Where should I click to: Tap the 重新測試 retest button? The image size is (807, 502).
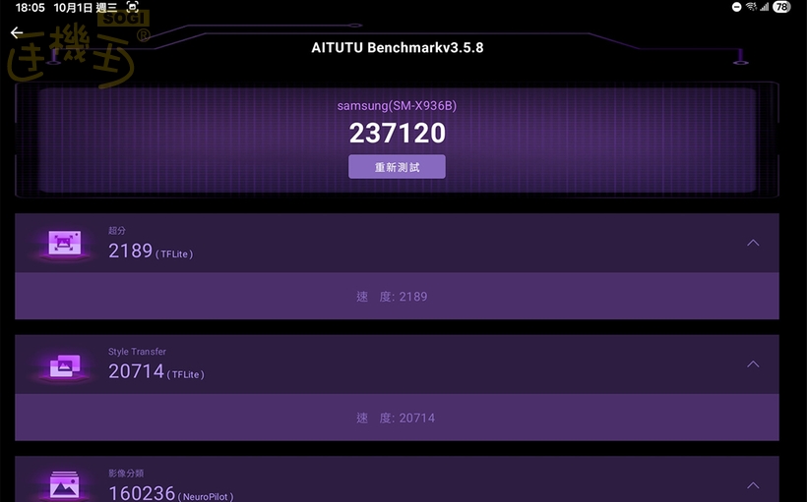tap(397, 167)
